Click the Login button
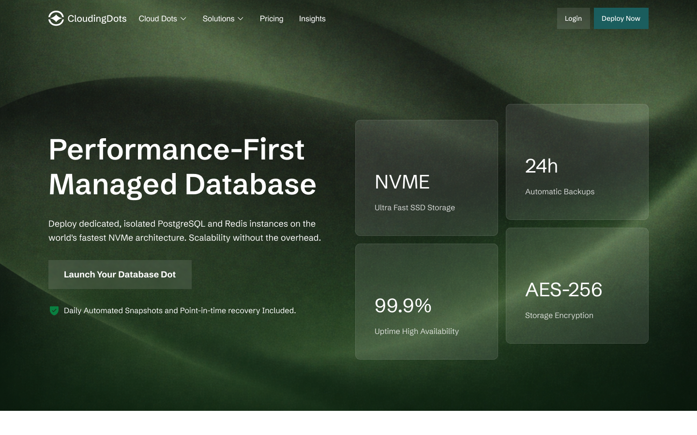Image resolution: width=697 pixels, height=435 pixels. (x=573, y=18)
